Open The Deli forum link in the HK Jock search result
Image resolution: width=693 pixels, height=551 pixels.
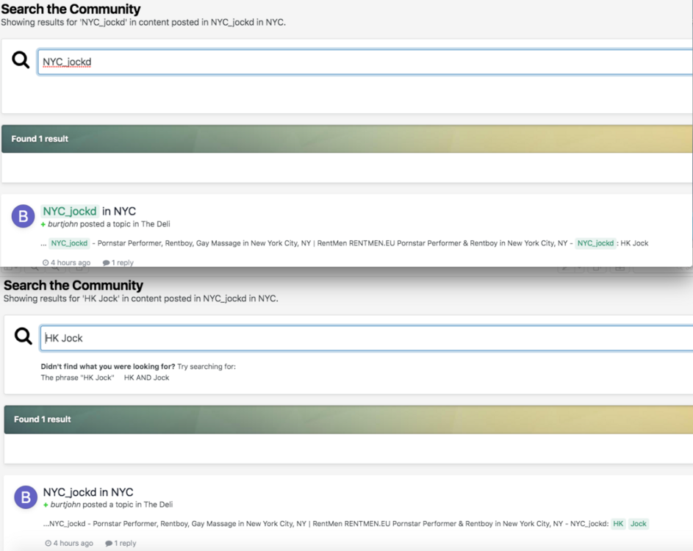(x=158, y=505)
